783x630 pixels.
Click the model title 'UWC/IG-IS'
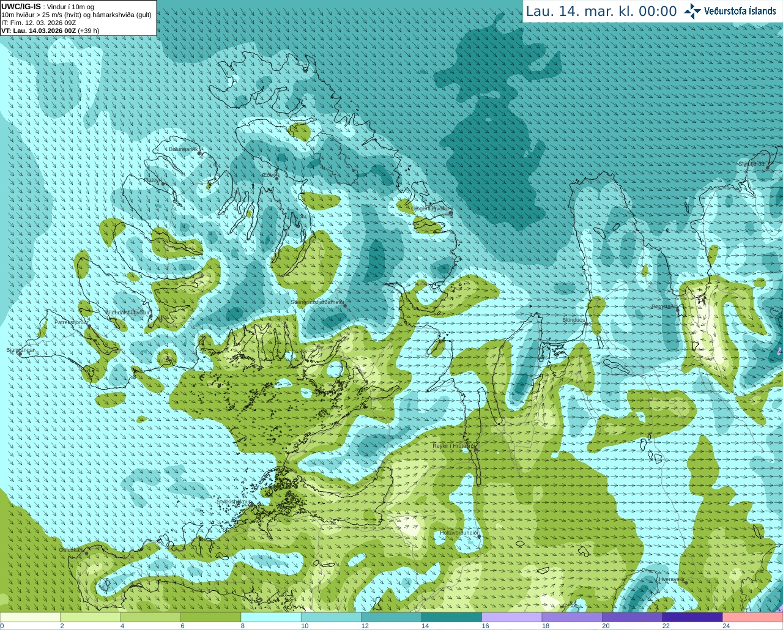click(21, 7)
